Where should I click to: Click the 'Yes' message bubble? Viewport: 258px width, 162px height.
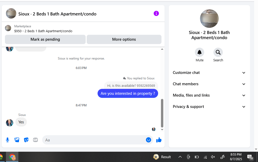[x=21, y=122]
